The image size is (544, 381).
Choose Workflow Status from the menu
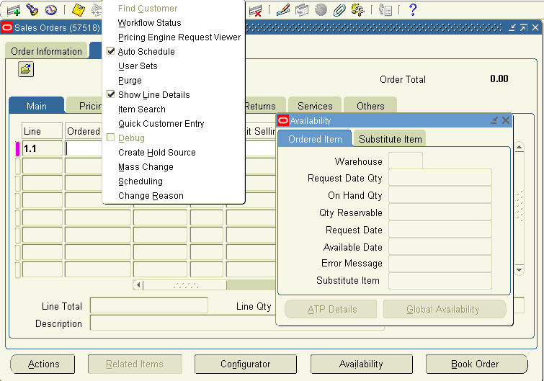tap(150, 23)
